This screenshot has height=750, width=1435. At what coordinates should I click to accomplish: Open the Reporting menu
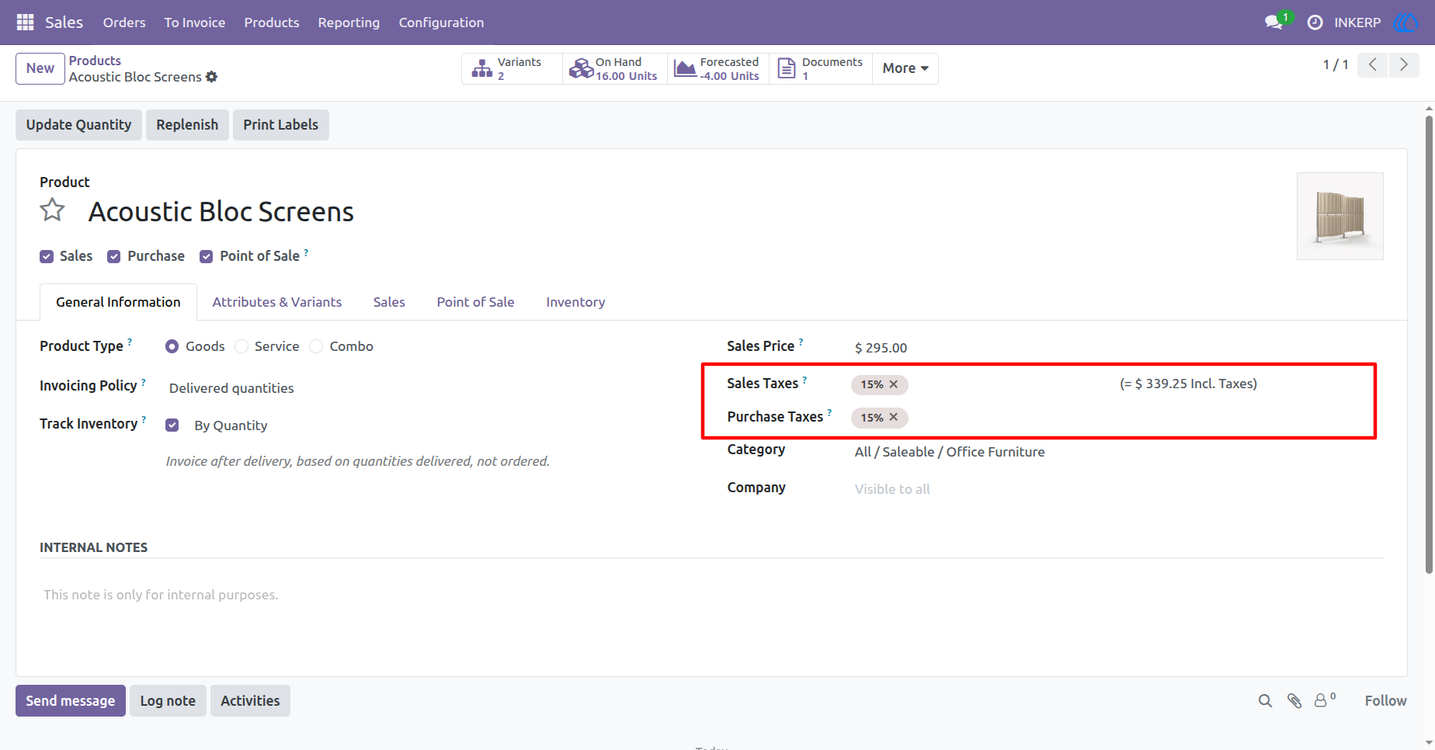click(349, 23)
